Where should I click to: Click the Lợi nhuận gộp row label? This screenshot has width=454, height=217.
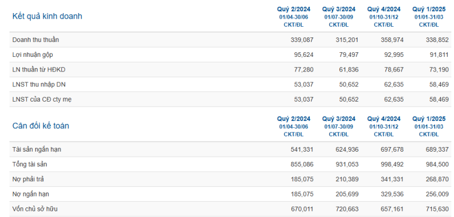(x=33, y=55)
